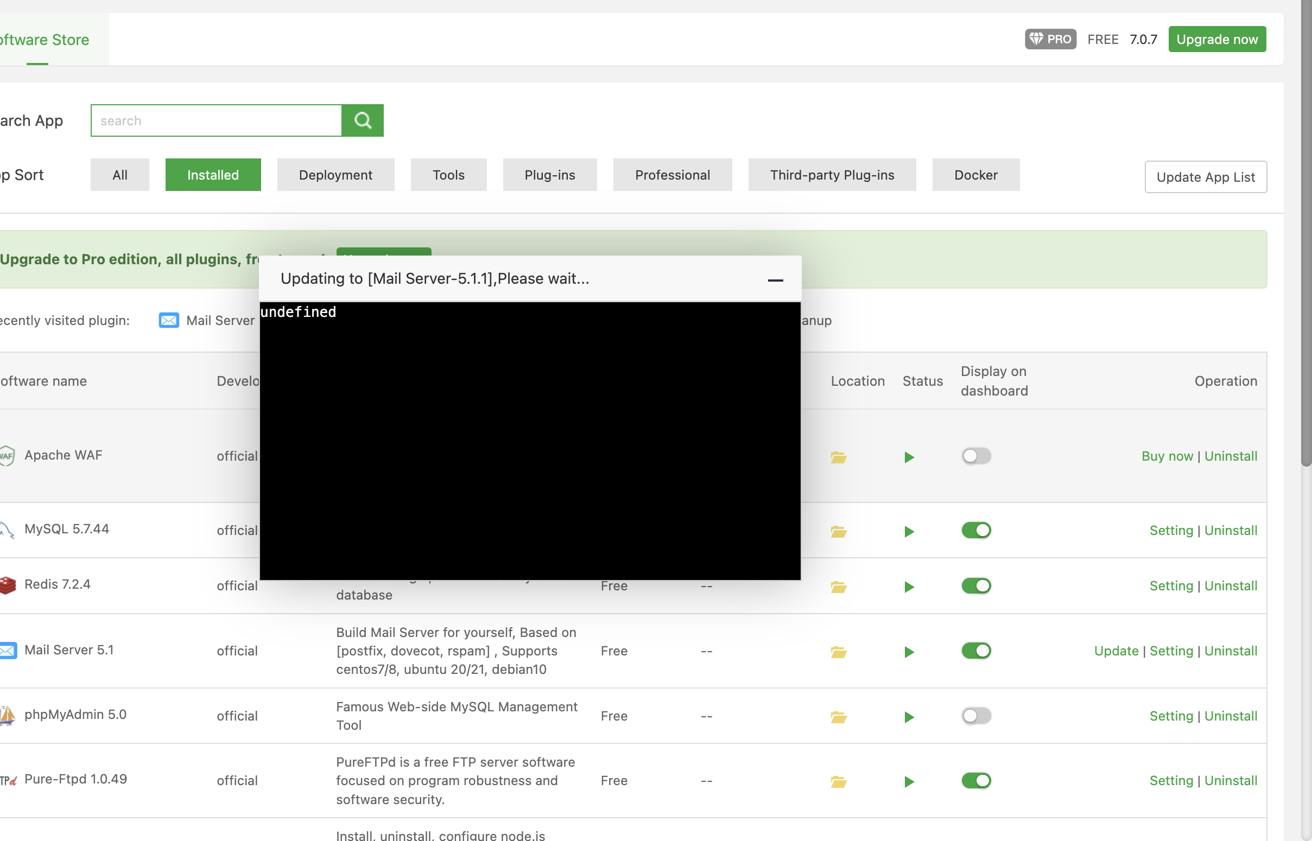Focus the search app input field
The width and height of the screenshot is (1312, 841).
[x=216, y=120]
